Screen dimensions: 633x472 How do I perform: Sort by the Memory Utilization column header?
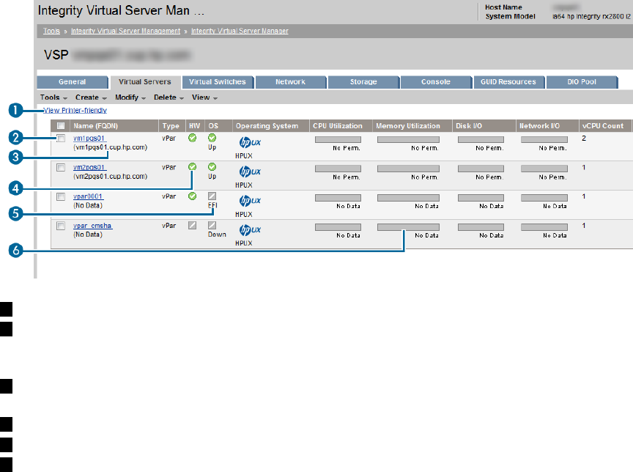(x=408, y=126)
